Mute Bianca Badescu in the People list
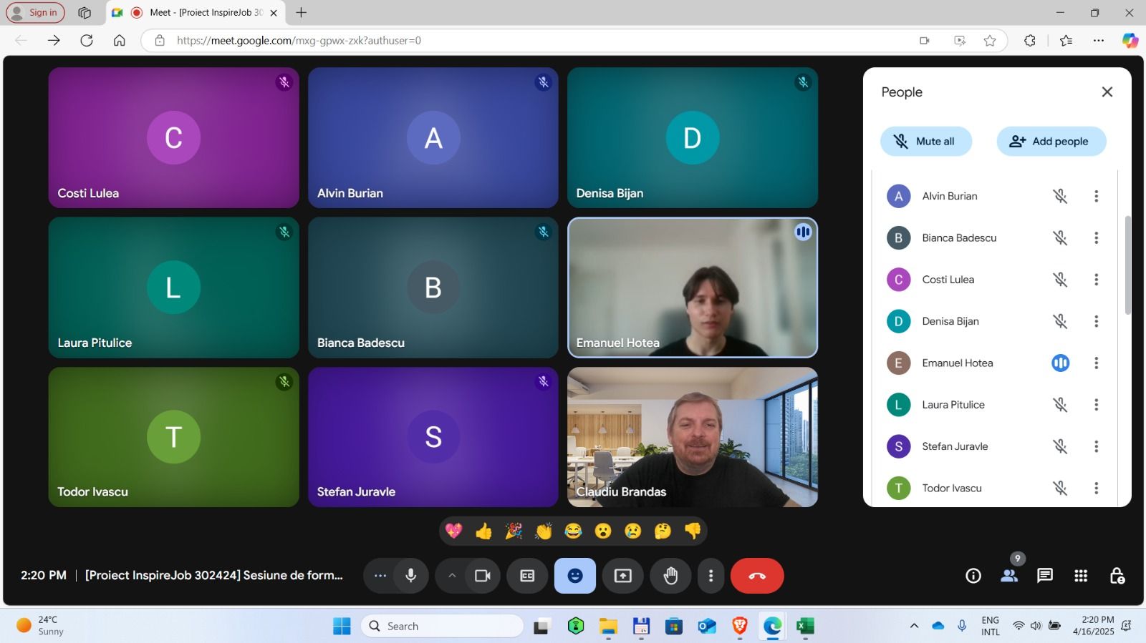 pyautogui.click(x=1060, y=237)
